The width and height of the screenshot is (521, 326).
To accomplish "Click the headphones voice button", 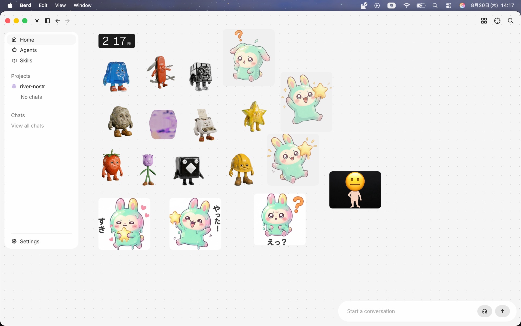I will [x=485, y=311].
